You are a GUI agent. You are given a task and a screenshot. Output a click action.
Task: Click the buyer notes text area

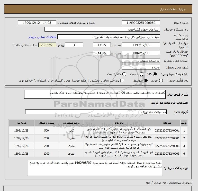pos(95,168)
